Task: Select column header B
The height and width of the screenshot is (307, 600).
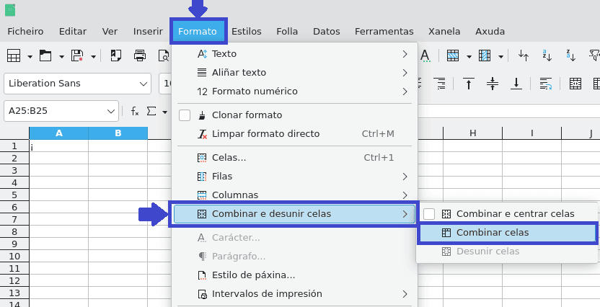Action: coord(118,133)
